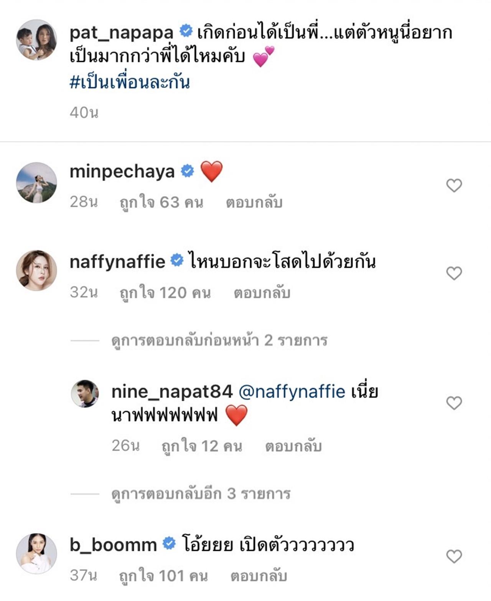The image size is (491, 601).
Task: Expand 3 more replies
Action: (x=201, y=494)
